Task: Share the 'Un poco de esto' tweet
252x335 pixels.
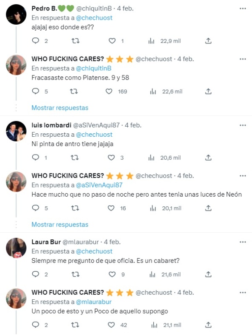Action: click(x=208, y=325)
